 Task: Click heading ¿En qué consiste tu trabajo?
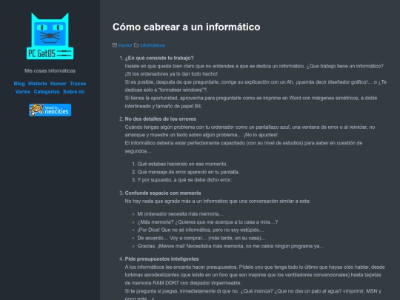click(159, 58)
